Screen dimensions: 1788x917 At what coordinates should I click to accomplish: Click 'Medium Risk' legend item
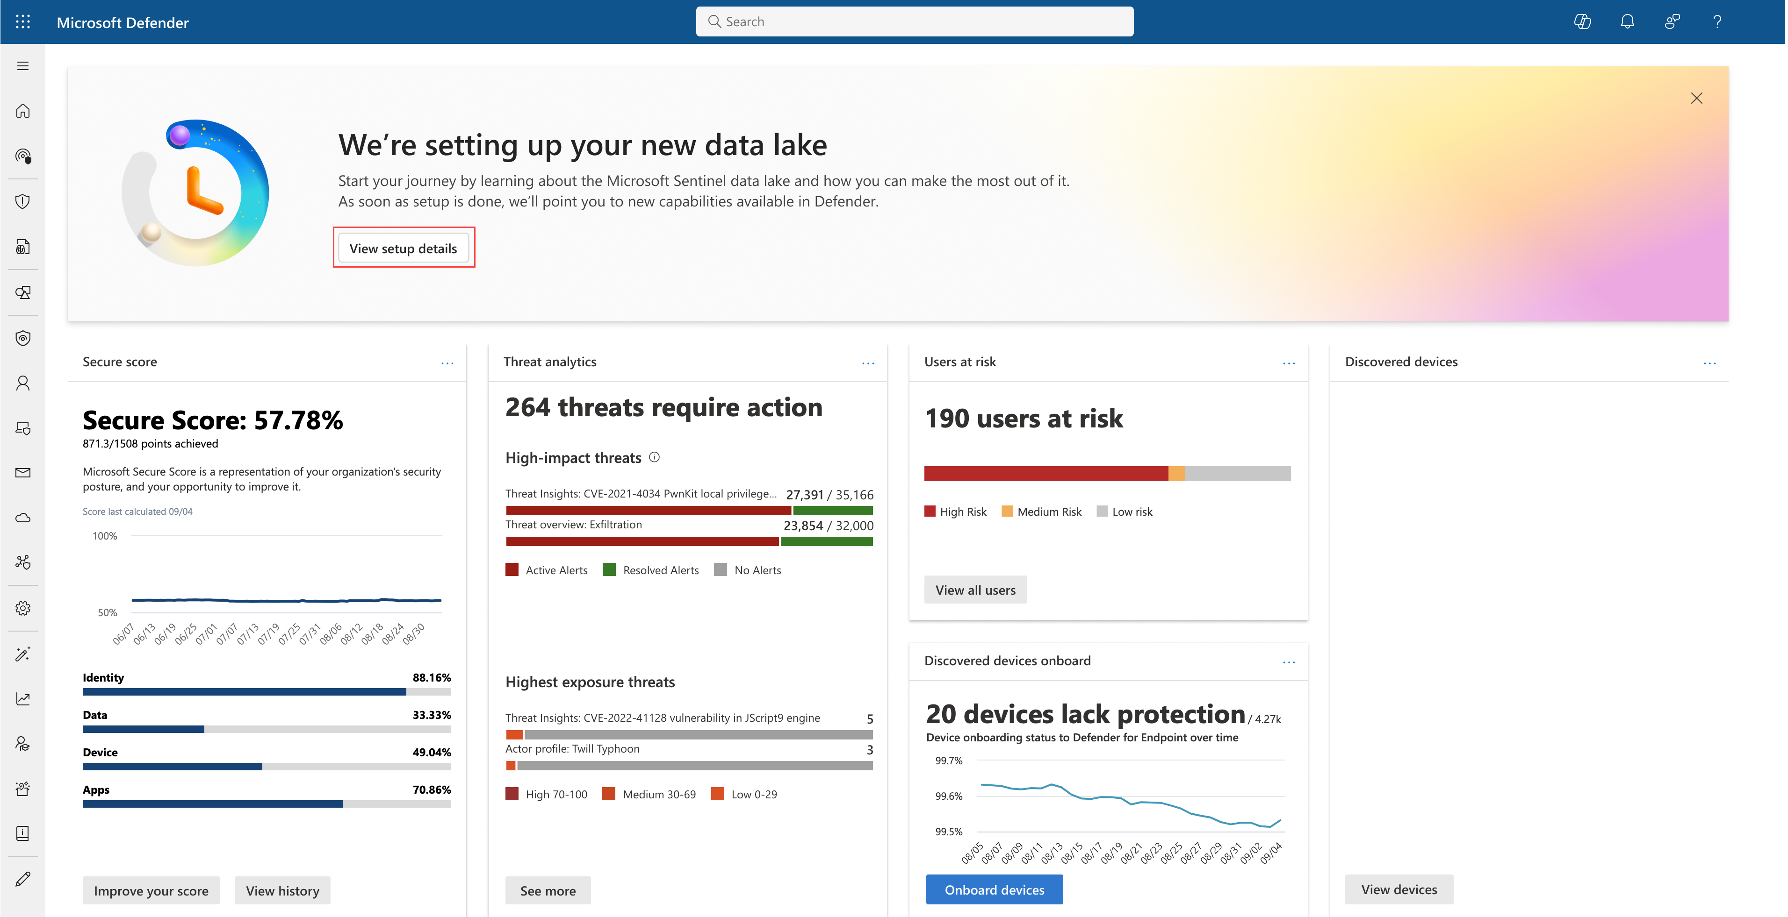pyautogui.click(x=1042, y=511)
